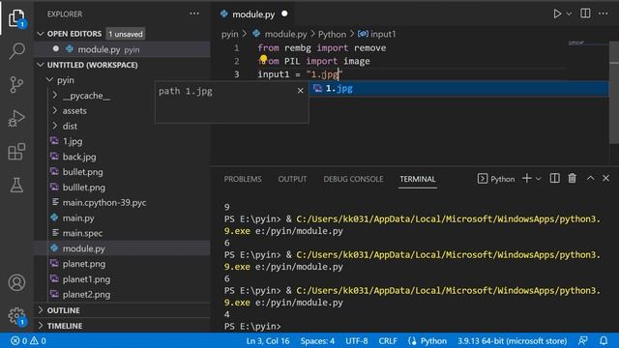
Task: Open editor more actions ellipsis
Action: (x=604, y=14)
